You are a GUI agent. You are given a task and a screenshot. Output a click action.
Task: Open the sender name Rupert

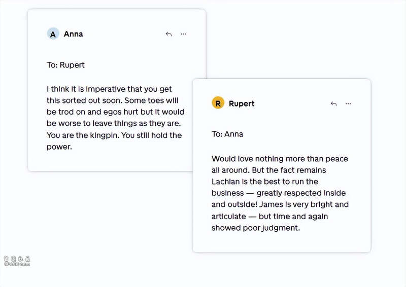click(242, 103)
